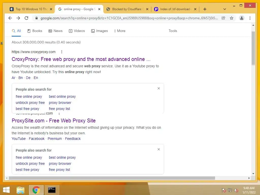Image resolution: width=260 pixels, height=195 pixels.
Task: Search 'free online proxy' in the first suggestion box
Action: [x=29, y=96]
